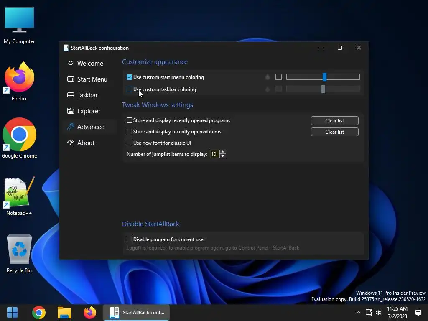Maximize the StartAllBack configuration window
This screenshot has width=428, height=321.
(x=340, y=48)
